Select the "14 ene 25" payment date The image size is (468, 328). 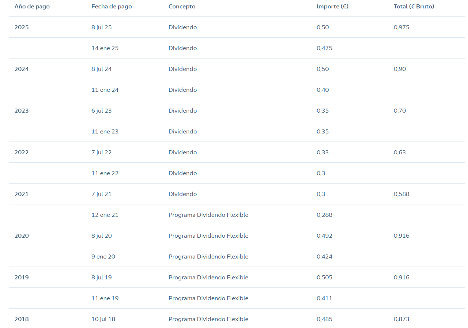[105, 48]
